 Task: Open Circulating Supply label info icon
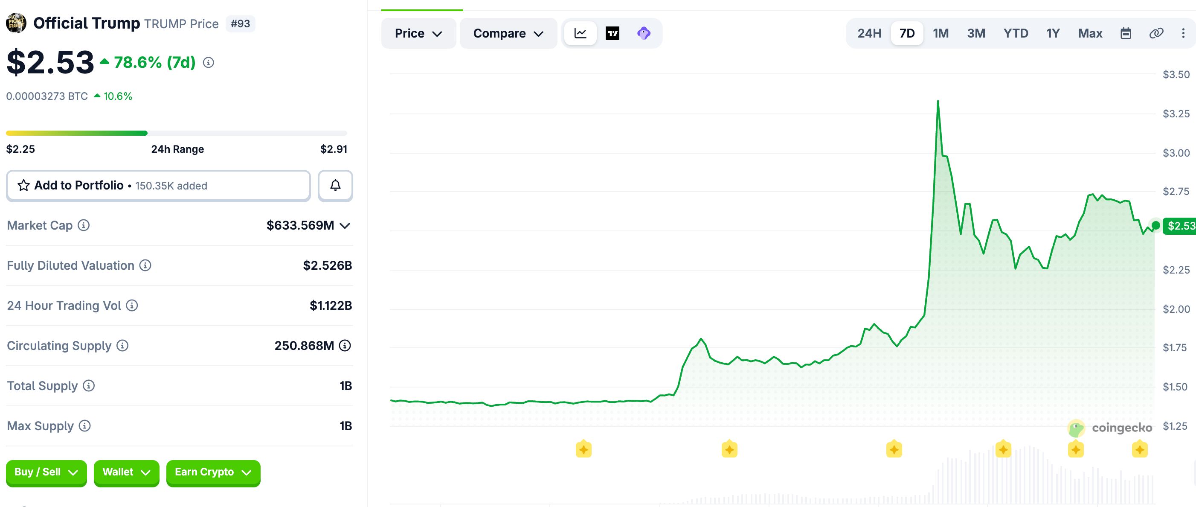[x=122, y=345]
